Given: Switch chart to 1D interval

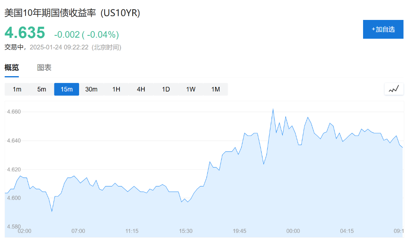Looking at the screenshot, I should 166,89.
